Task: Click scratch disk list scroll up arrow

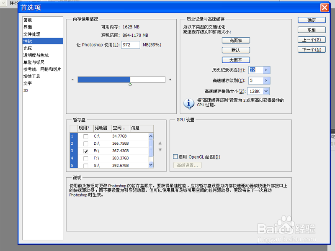Action: [151, 136]
